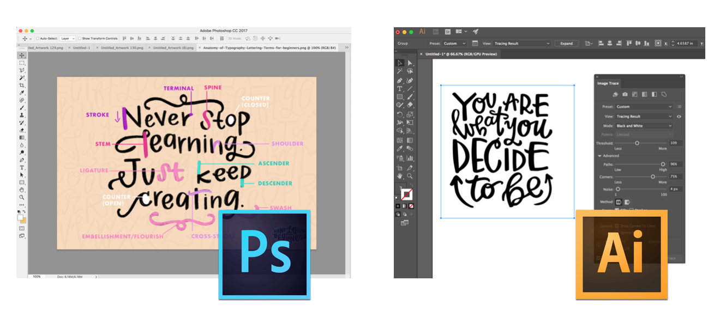This screenshot has height=317, width=720.
Task: Enable Show Transform Controls checkbox
Action: tap(80, 39)
